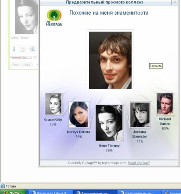Click the Grace Kelly name label
This screenshot has height=194, width=181.
[x=53, y=119]
